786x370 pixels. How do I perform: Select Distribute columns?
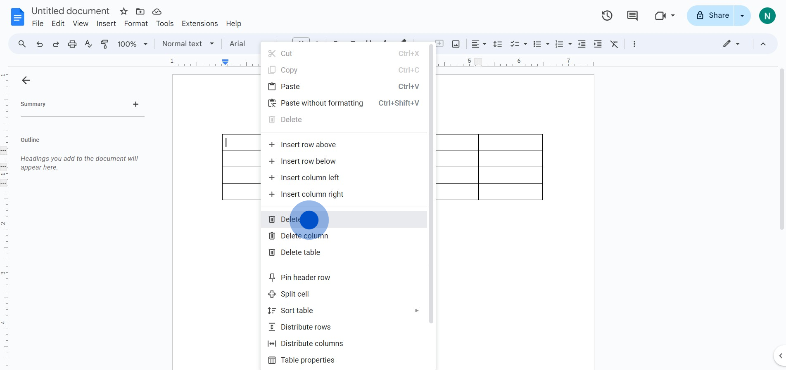click(x=344, y=344)
